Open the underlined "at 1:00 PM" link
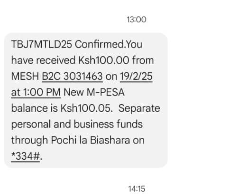The height and width of the screenshot is (194, 248). point(36,92)
